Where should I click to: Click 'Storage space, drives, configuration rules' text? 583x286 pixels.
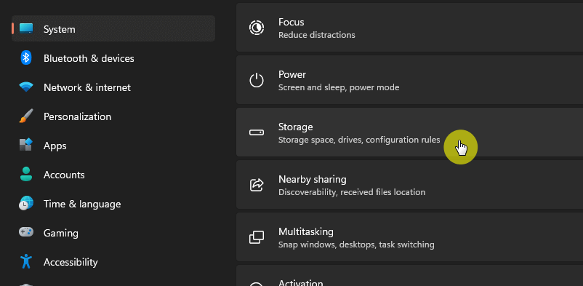coord(359,140)
